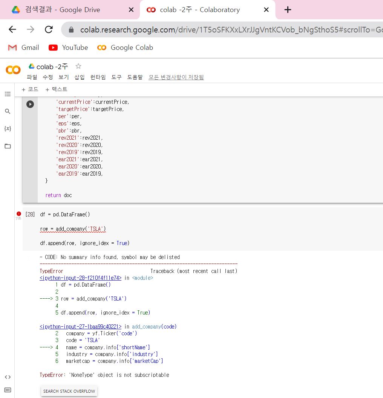The image size is (383, 398).
Task: Open the find and replace sidebar icon
Action: pos(8,111)
